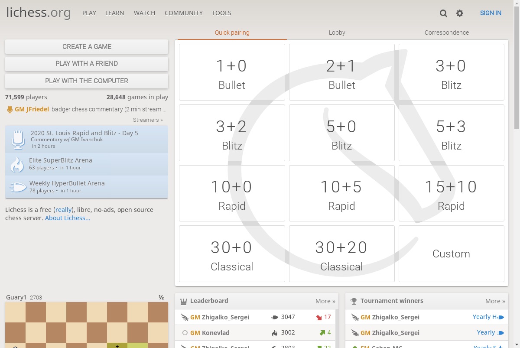This screenshot has width=520, height=348.
Task: Open the TOOLS menu
Action: coord(221,13)
